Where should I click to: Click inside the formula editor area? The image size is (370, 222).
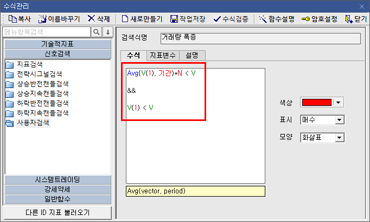coord(195,126)
